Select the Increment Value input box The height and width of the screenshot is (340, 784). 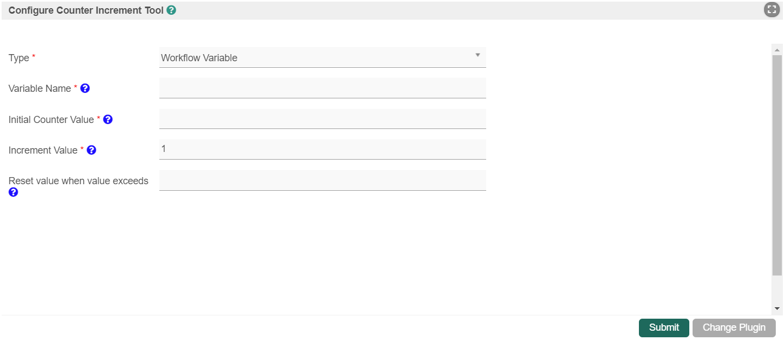tap(322, 149)
